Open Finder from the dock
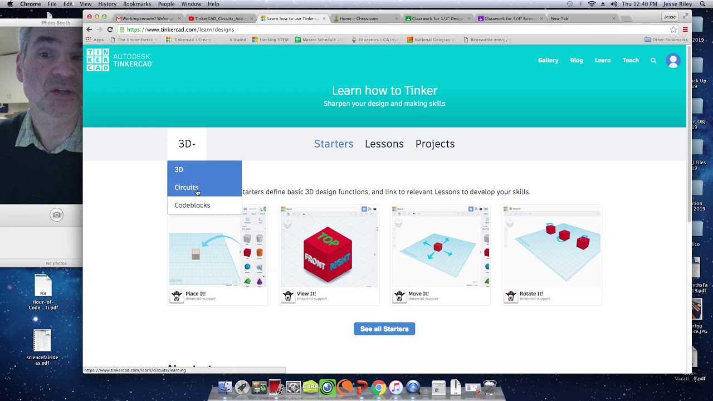713x401 pixels. 225,387
